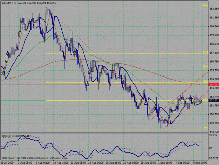The image size is (219, 165).
Task: Click the 28.0122 indicator scale value
Action: 213,158
